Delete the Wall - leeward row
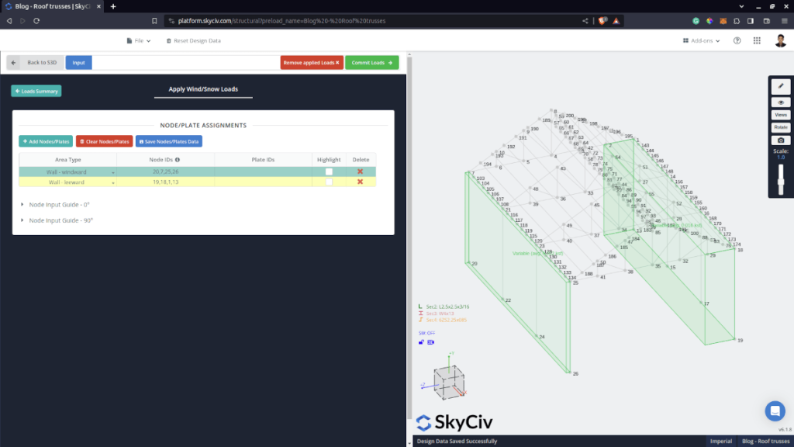 tap(360, 182)
